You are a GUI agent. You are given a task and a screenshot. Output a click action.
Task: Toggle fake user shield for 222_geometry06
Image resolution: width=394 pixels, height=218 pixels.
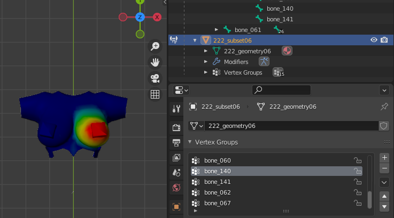383,126
